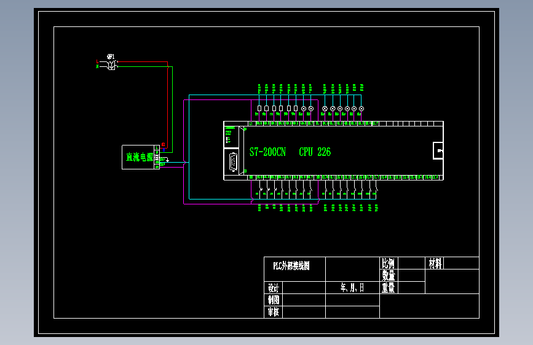533x345 pixels.
Task: Select the first indicator lamp symbol above PLC
Action: tap(304, 109)
